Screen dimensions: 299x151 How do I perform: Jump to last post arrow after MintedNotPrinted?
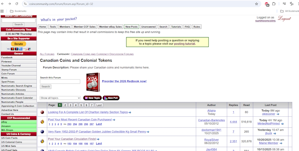(x=282, y=124)
